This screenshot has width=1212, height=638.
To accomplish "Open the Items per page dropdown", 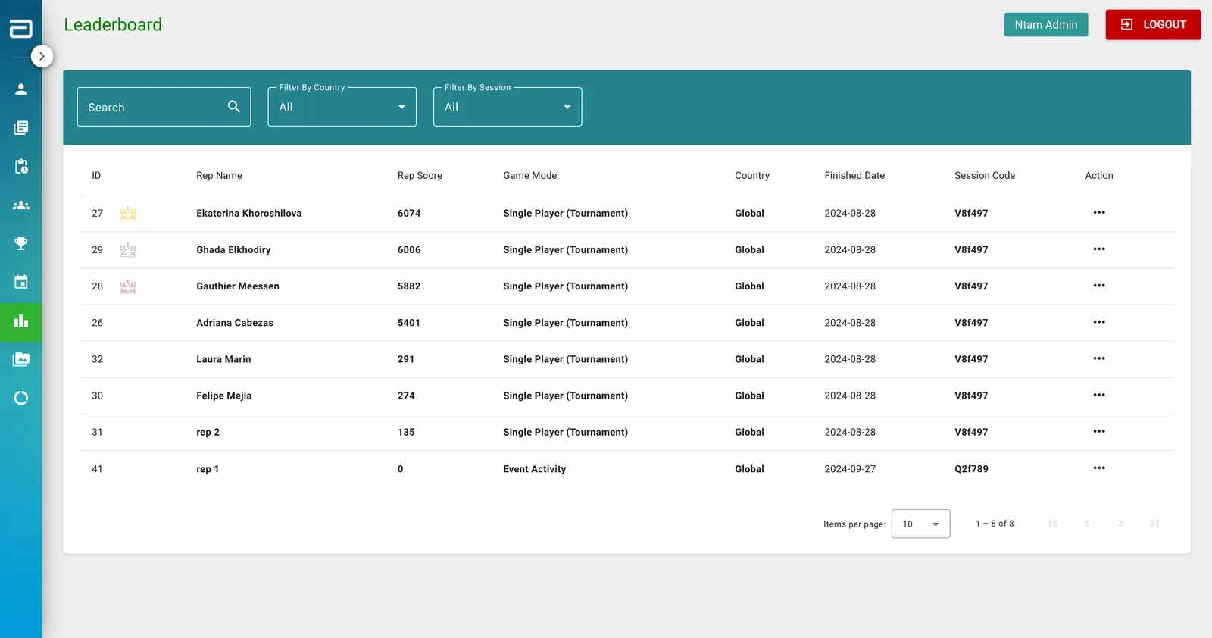I will click(x=920, y=524).
